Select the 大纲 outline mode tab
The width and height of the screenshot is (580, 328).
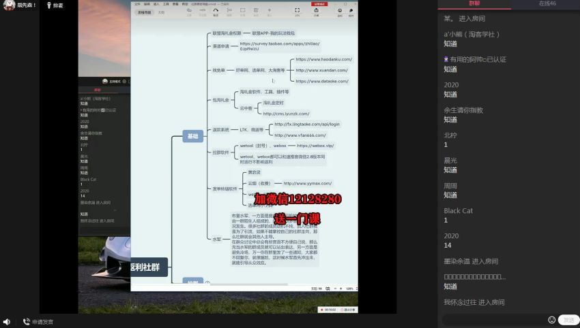161,12
